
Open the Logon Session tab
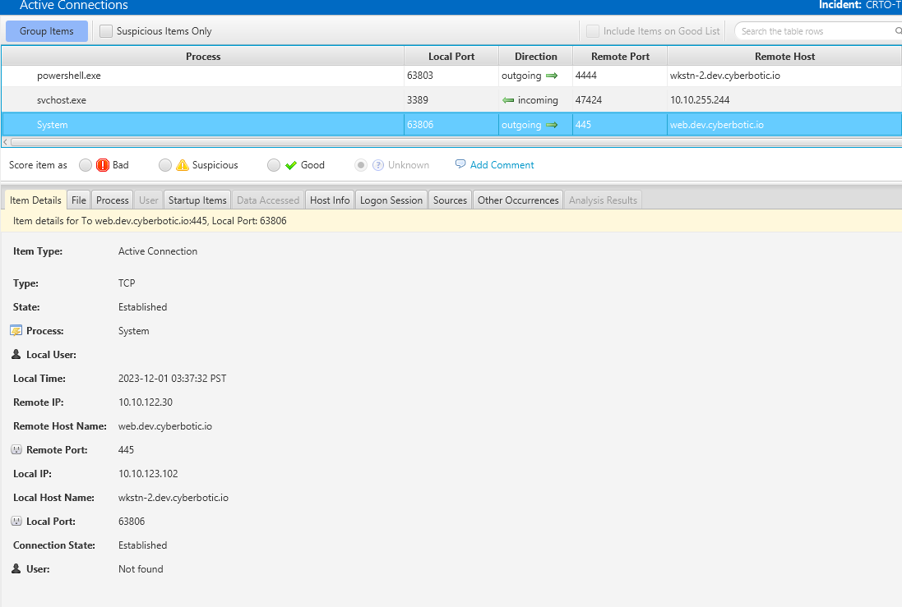(x=391, y=200)
